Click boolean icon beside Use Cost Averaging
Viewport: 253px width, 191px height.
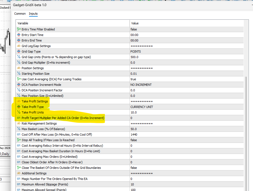pos(19,79)
